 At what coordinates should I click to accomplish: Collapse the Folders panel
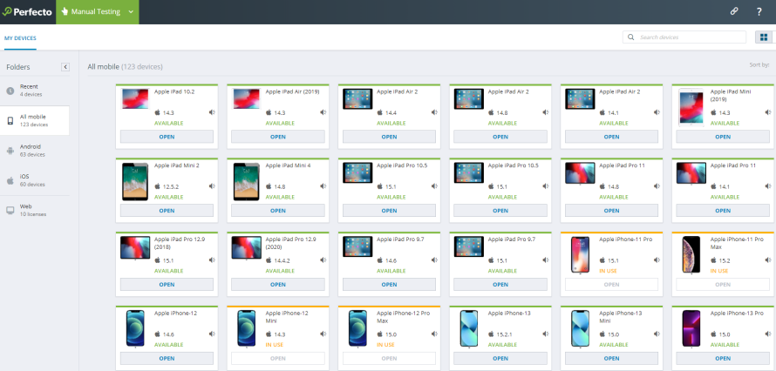[x=65, y=67]
